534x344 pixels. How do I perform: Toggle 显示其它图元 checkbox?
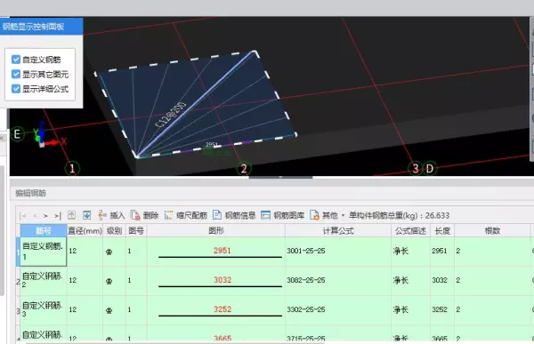(x=16, y=74)
